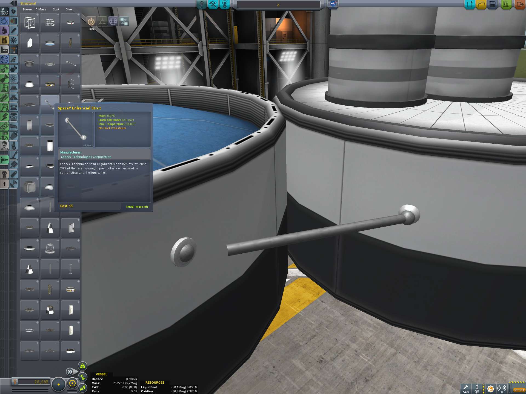Switch to the Offset gizmo tool
The width and height of the screenshot is (526, 394).
[102, 21]
